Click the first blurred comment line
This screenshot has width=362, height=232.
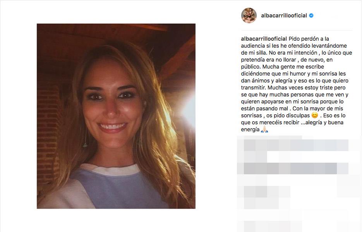[x=296, y=145]
